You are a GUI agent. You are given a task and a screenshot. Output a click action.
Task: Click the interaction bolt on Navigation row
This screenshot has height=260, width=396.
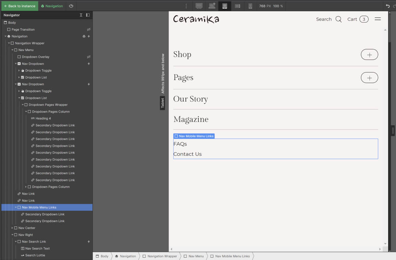click(x=89, y=36)
